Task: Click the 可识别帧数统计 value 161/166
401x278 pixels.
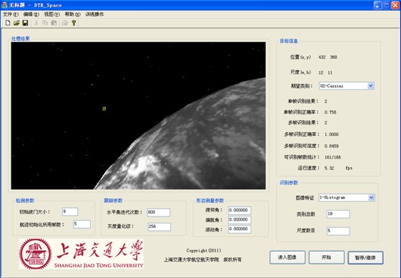Action: 332,157
